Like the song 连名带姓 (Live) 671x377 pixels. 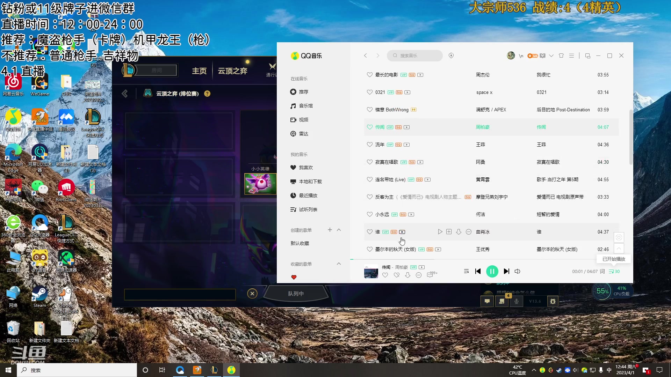(x=370, y=179)
